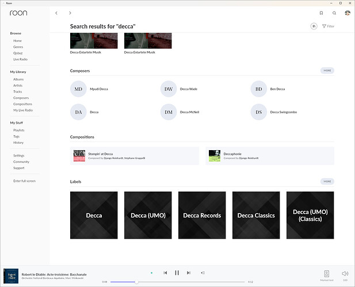Select composer avatar DS Decca Swingcombo
This screenshot has width=355, height=287.
pos(258,112)
